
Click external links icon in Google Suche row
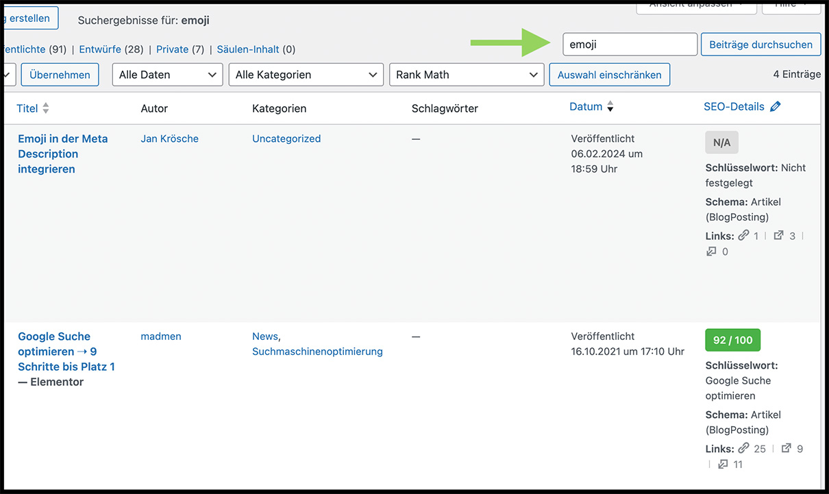click(x=786, y=448)
